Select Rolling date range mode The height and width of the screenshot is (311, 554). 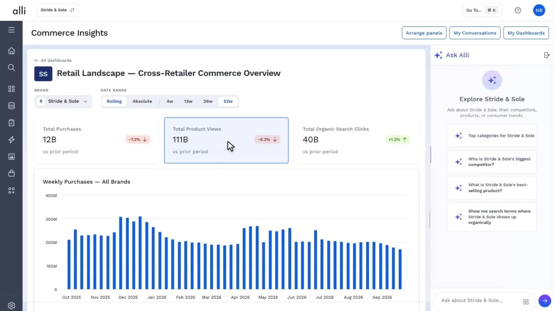pyautogui.click(x=114, y=101)
